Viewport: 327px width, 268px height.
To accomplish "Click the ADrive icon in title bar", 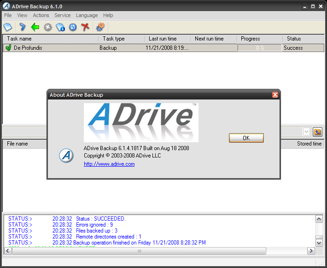I will [6, 6].
